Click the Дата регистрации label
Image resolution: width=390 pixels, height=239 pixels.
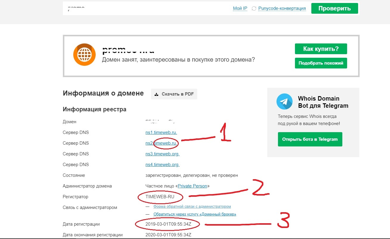[x=81, y=224]
